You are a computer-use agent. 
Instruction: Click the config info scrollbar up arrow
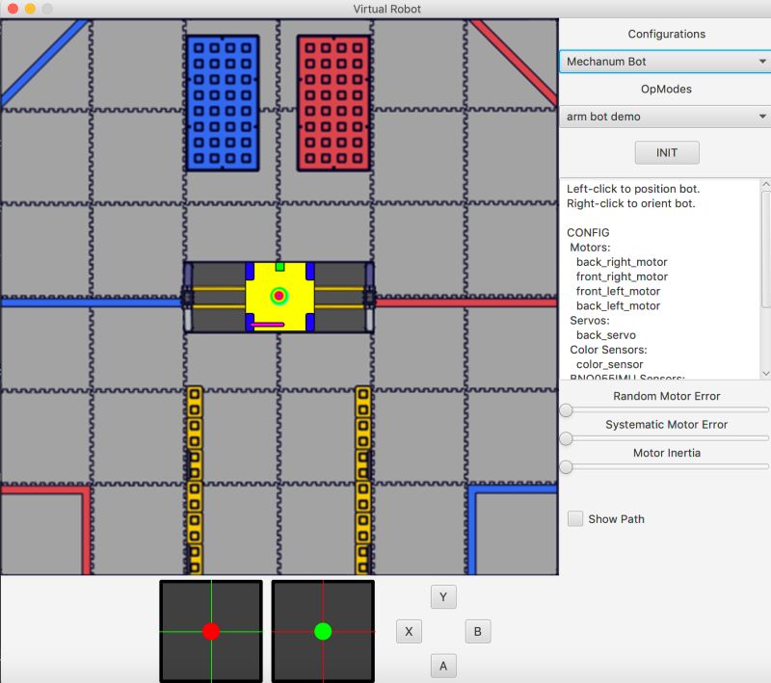[x=766, y=184]
